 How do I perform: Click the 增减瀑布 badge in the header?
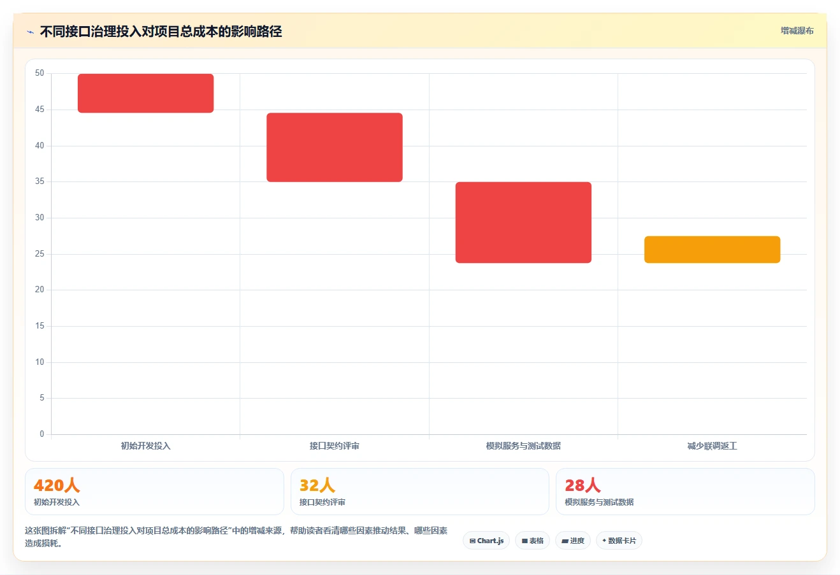pyautogui.click(x=797, y=31)
